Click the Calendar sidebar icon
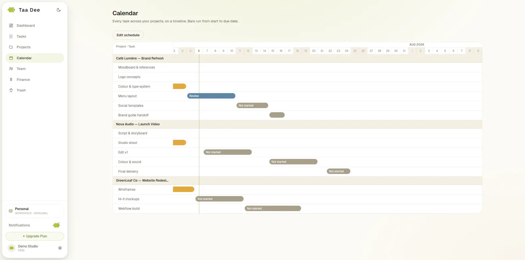This screenshot has width=525, height=260. [x=11, y=58]
